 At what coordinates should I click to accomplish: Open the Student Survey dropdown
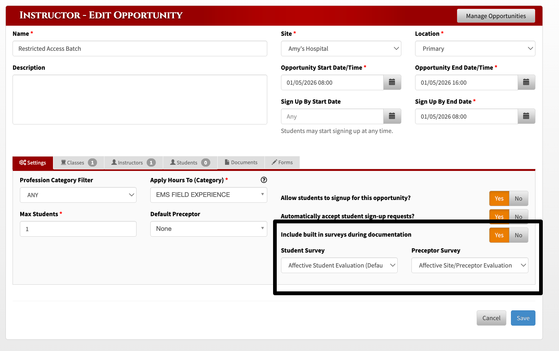339,265
